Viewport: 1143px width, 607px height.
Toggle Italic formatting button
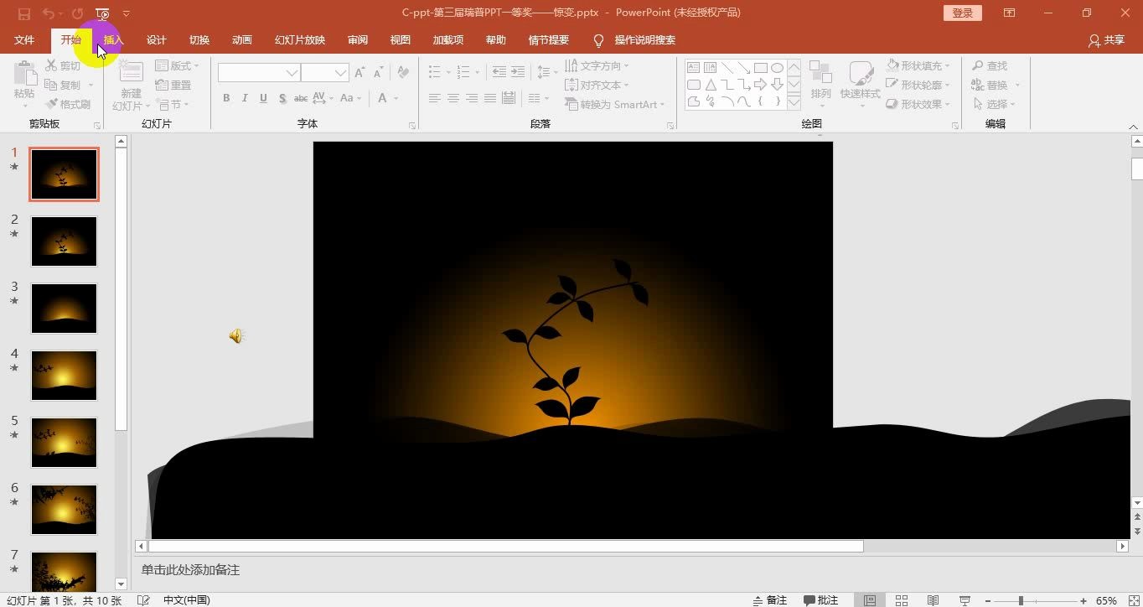[245, 98]
